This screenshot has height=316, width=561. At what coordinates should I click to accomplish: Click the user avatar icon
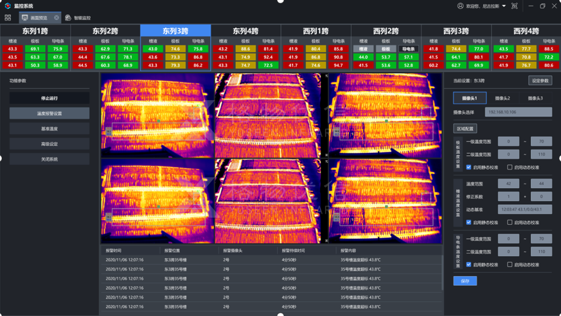(460, 6)
